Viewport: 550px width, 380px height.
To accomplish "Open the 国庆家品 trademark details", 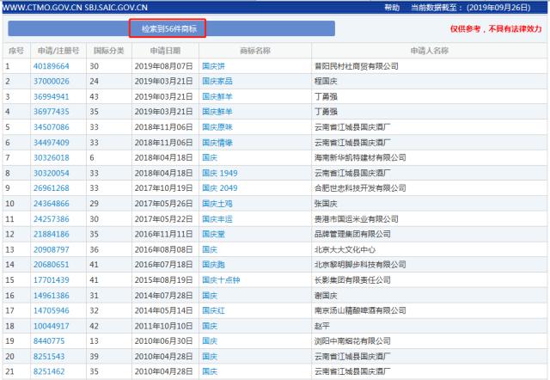I will [x=217, y=81].
